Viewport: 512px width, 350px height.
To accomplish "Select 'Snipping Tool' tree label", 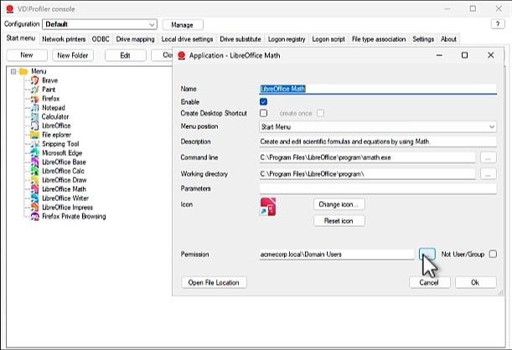I will [x=60, y=144].
